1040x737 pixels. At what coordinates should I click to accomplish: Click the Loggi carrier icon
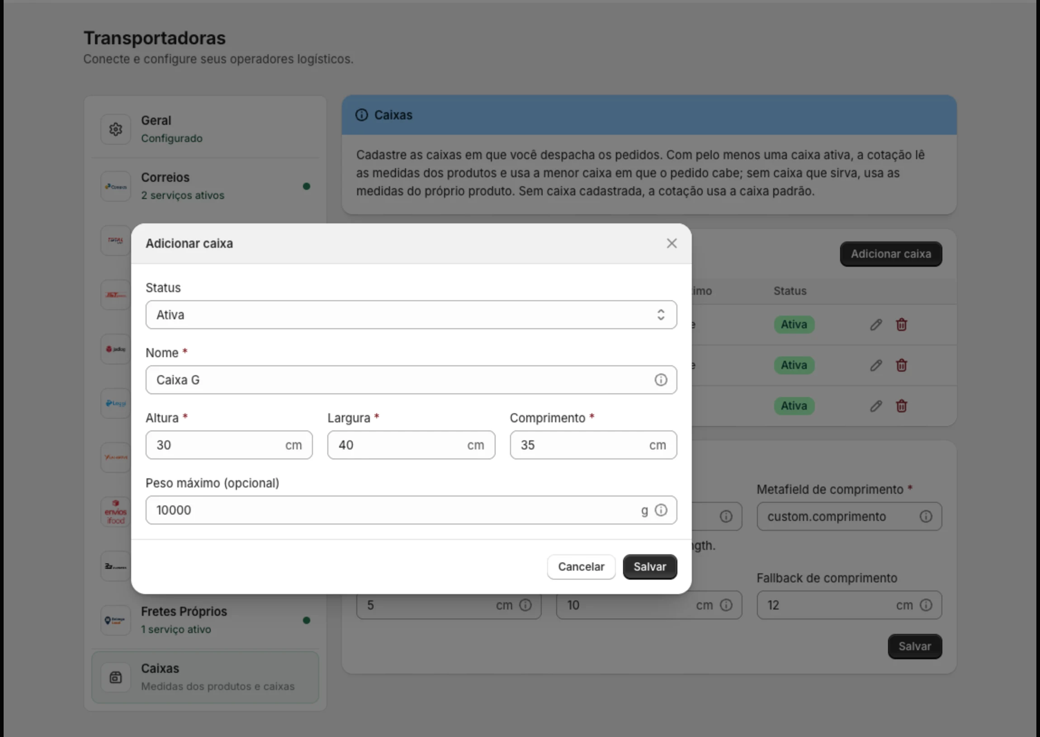(x=116, y=403)
